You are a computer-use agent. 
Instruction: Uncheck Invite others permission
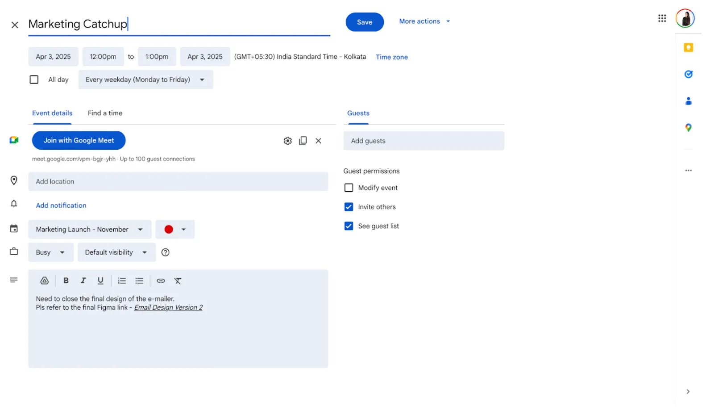349,207
